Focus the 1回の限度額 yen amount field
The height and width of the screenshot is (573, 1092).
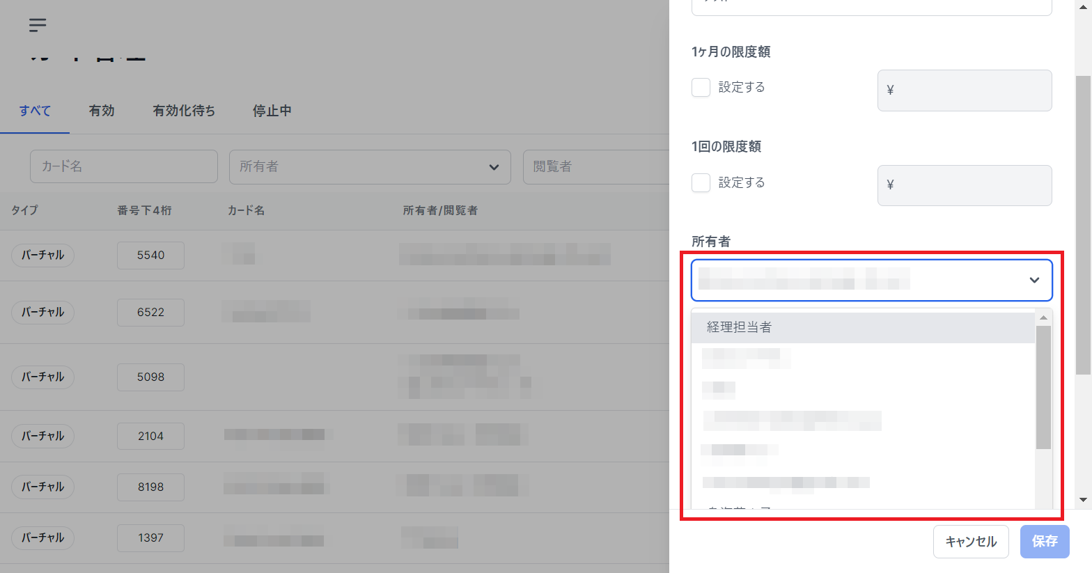(x=965, y=185)
